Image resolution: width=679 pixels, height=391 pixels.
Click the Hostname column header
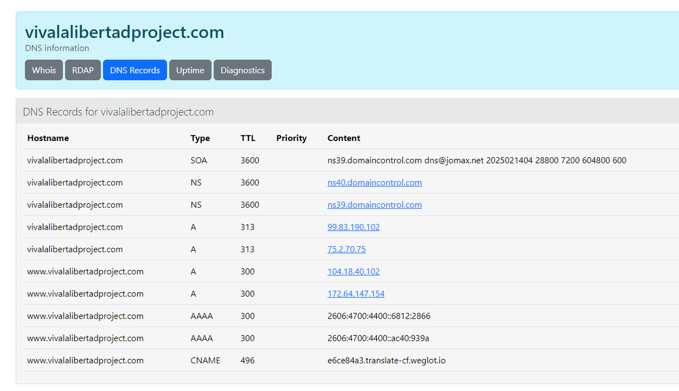click(48, 138)
